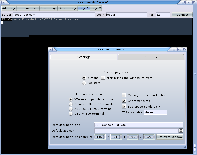Toggle Backspace sends 0x7F checkbox
This screenshot has height=155, width=197.
[124, 106]
